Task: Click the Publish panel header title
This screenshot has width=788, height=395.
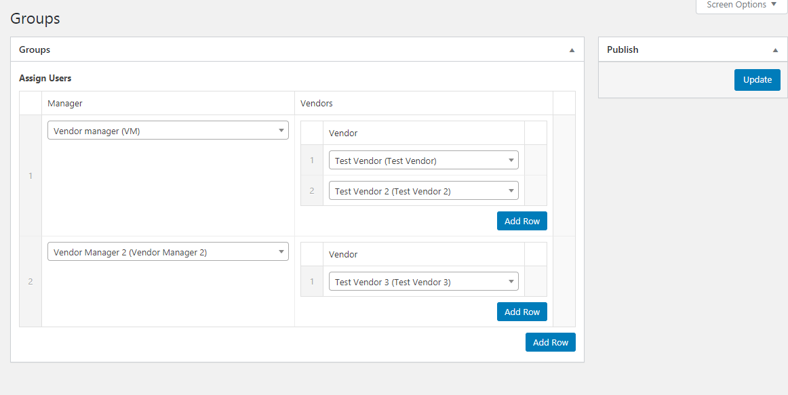Action: coord(623,50)
